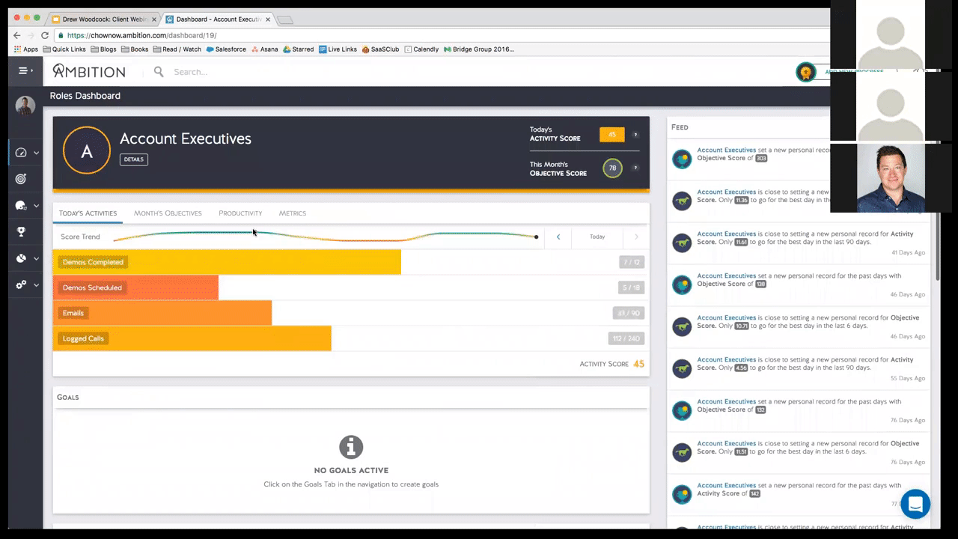
Task: Click the football helmet icon in the sidebar
Action: [20, 205]
